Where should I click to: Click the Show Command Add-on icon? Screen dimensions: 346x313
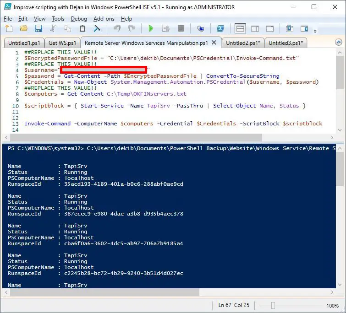[304, 29]
